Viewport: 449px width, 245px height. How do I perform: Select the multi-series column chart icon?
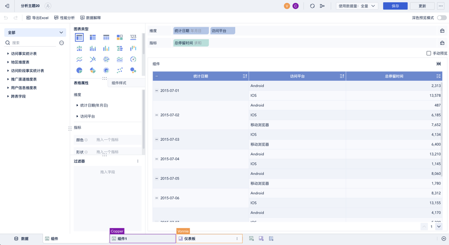coord(106,48)
